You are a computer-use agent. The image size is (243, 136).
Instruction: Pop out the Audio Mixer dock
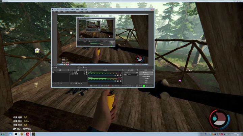point(123,70)
